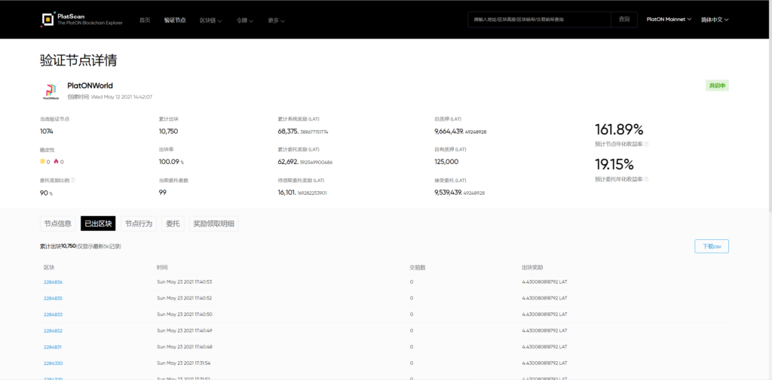Click the 出块奖励 column header

pos(532,267)
